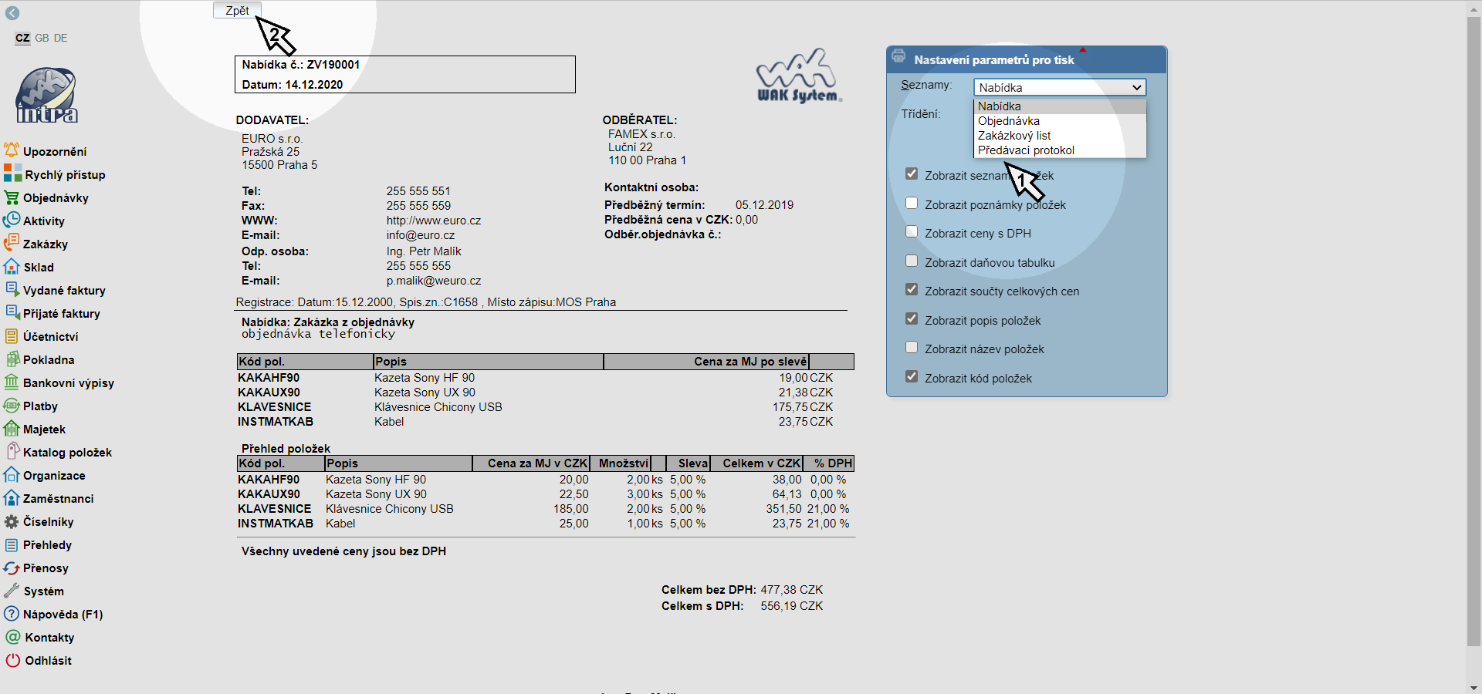The height and width of the screenshot is (694, 1482).
Task: Click the Zpět button
Action: 237,10
